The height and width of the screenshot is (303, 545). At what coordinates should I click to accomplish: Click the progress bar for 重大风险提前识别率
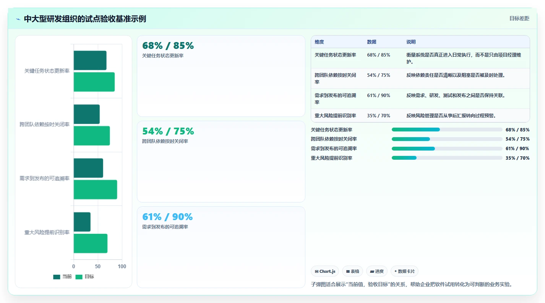447,158
